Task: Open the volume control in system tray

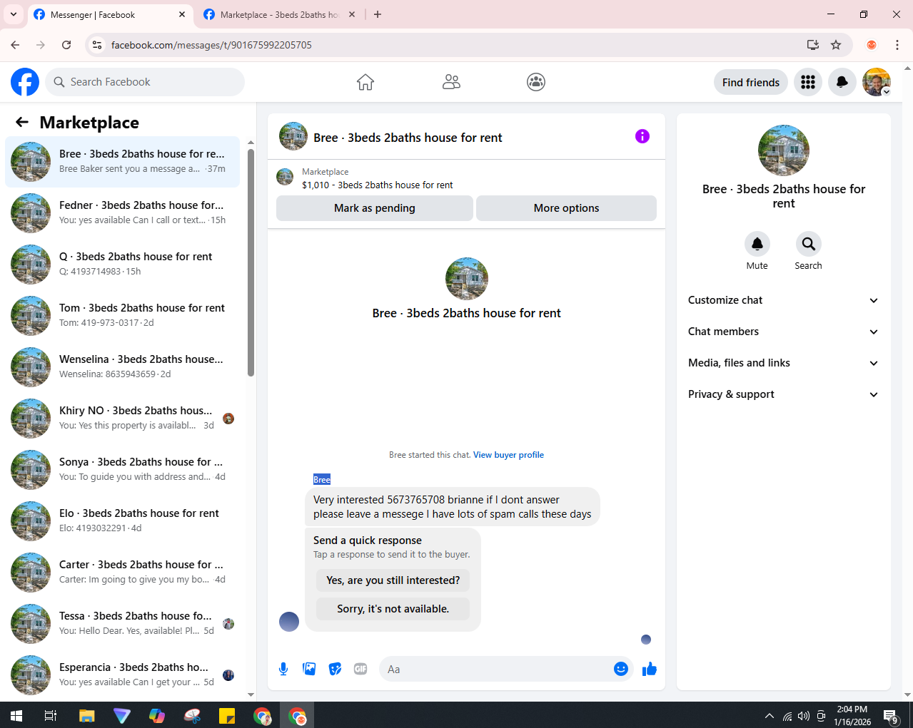Action: [804, 716]
